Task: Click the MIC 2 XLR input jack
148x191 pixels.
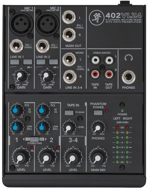Action: (47, 24)
